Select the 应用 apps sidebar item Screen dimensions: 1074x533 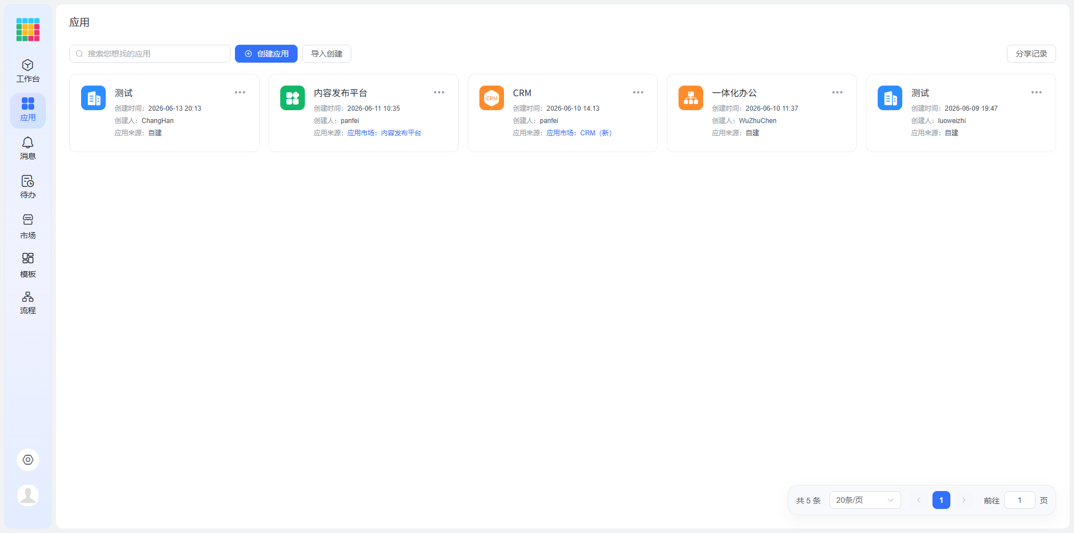coord(28,110)
